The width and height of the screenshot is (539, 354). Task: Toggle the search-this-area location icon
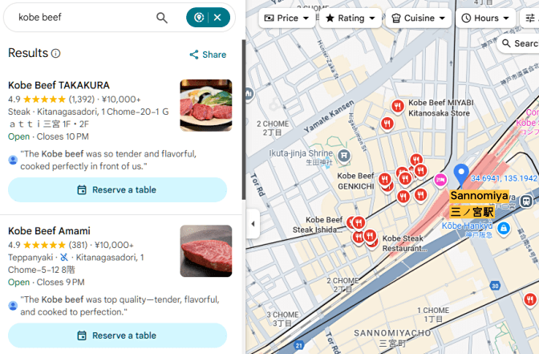coord(199,18)
